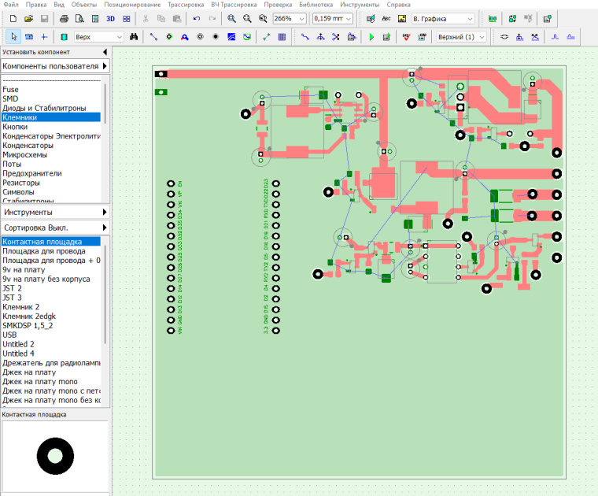598x496 pixels.
Task: Choose the JST 2 component
Action: click(x=51, y=288)
